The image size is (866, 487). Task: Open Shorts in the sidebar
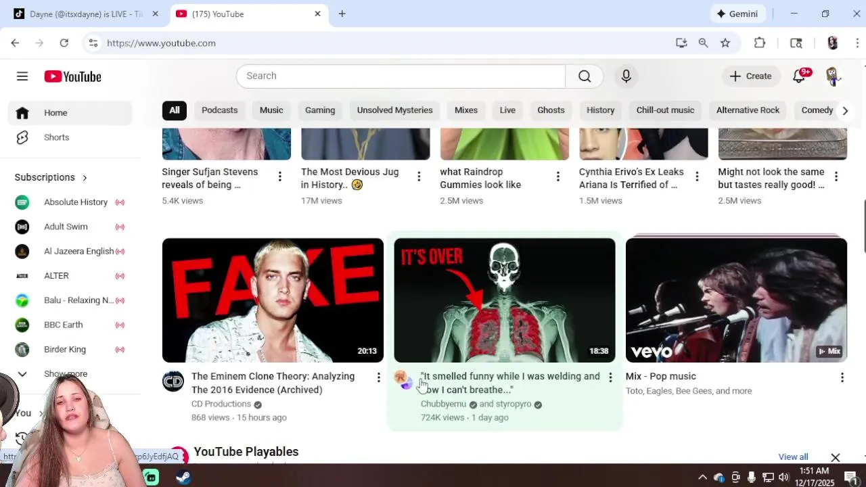click(x=70, y=137)
